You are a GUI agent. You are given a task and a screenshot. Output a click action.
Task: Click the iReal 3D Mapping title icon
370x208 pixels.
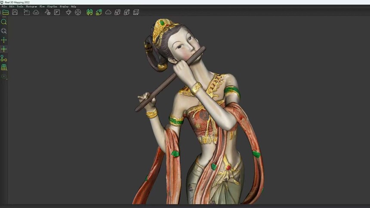[2, 2]
